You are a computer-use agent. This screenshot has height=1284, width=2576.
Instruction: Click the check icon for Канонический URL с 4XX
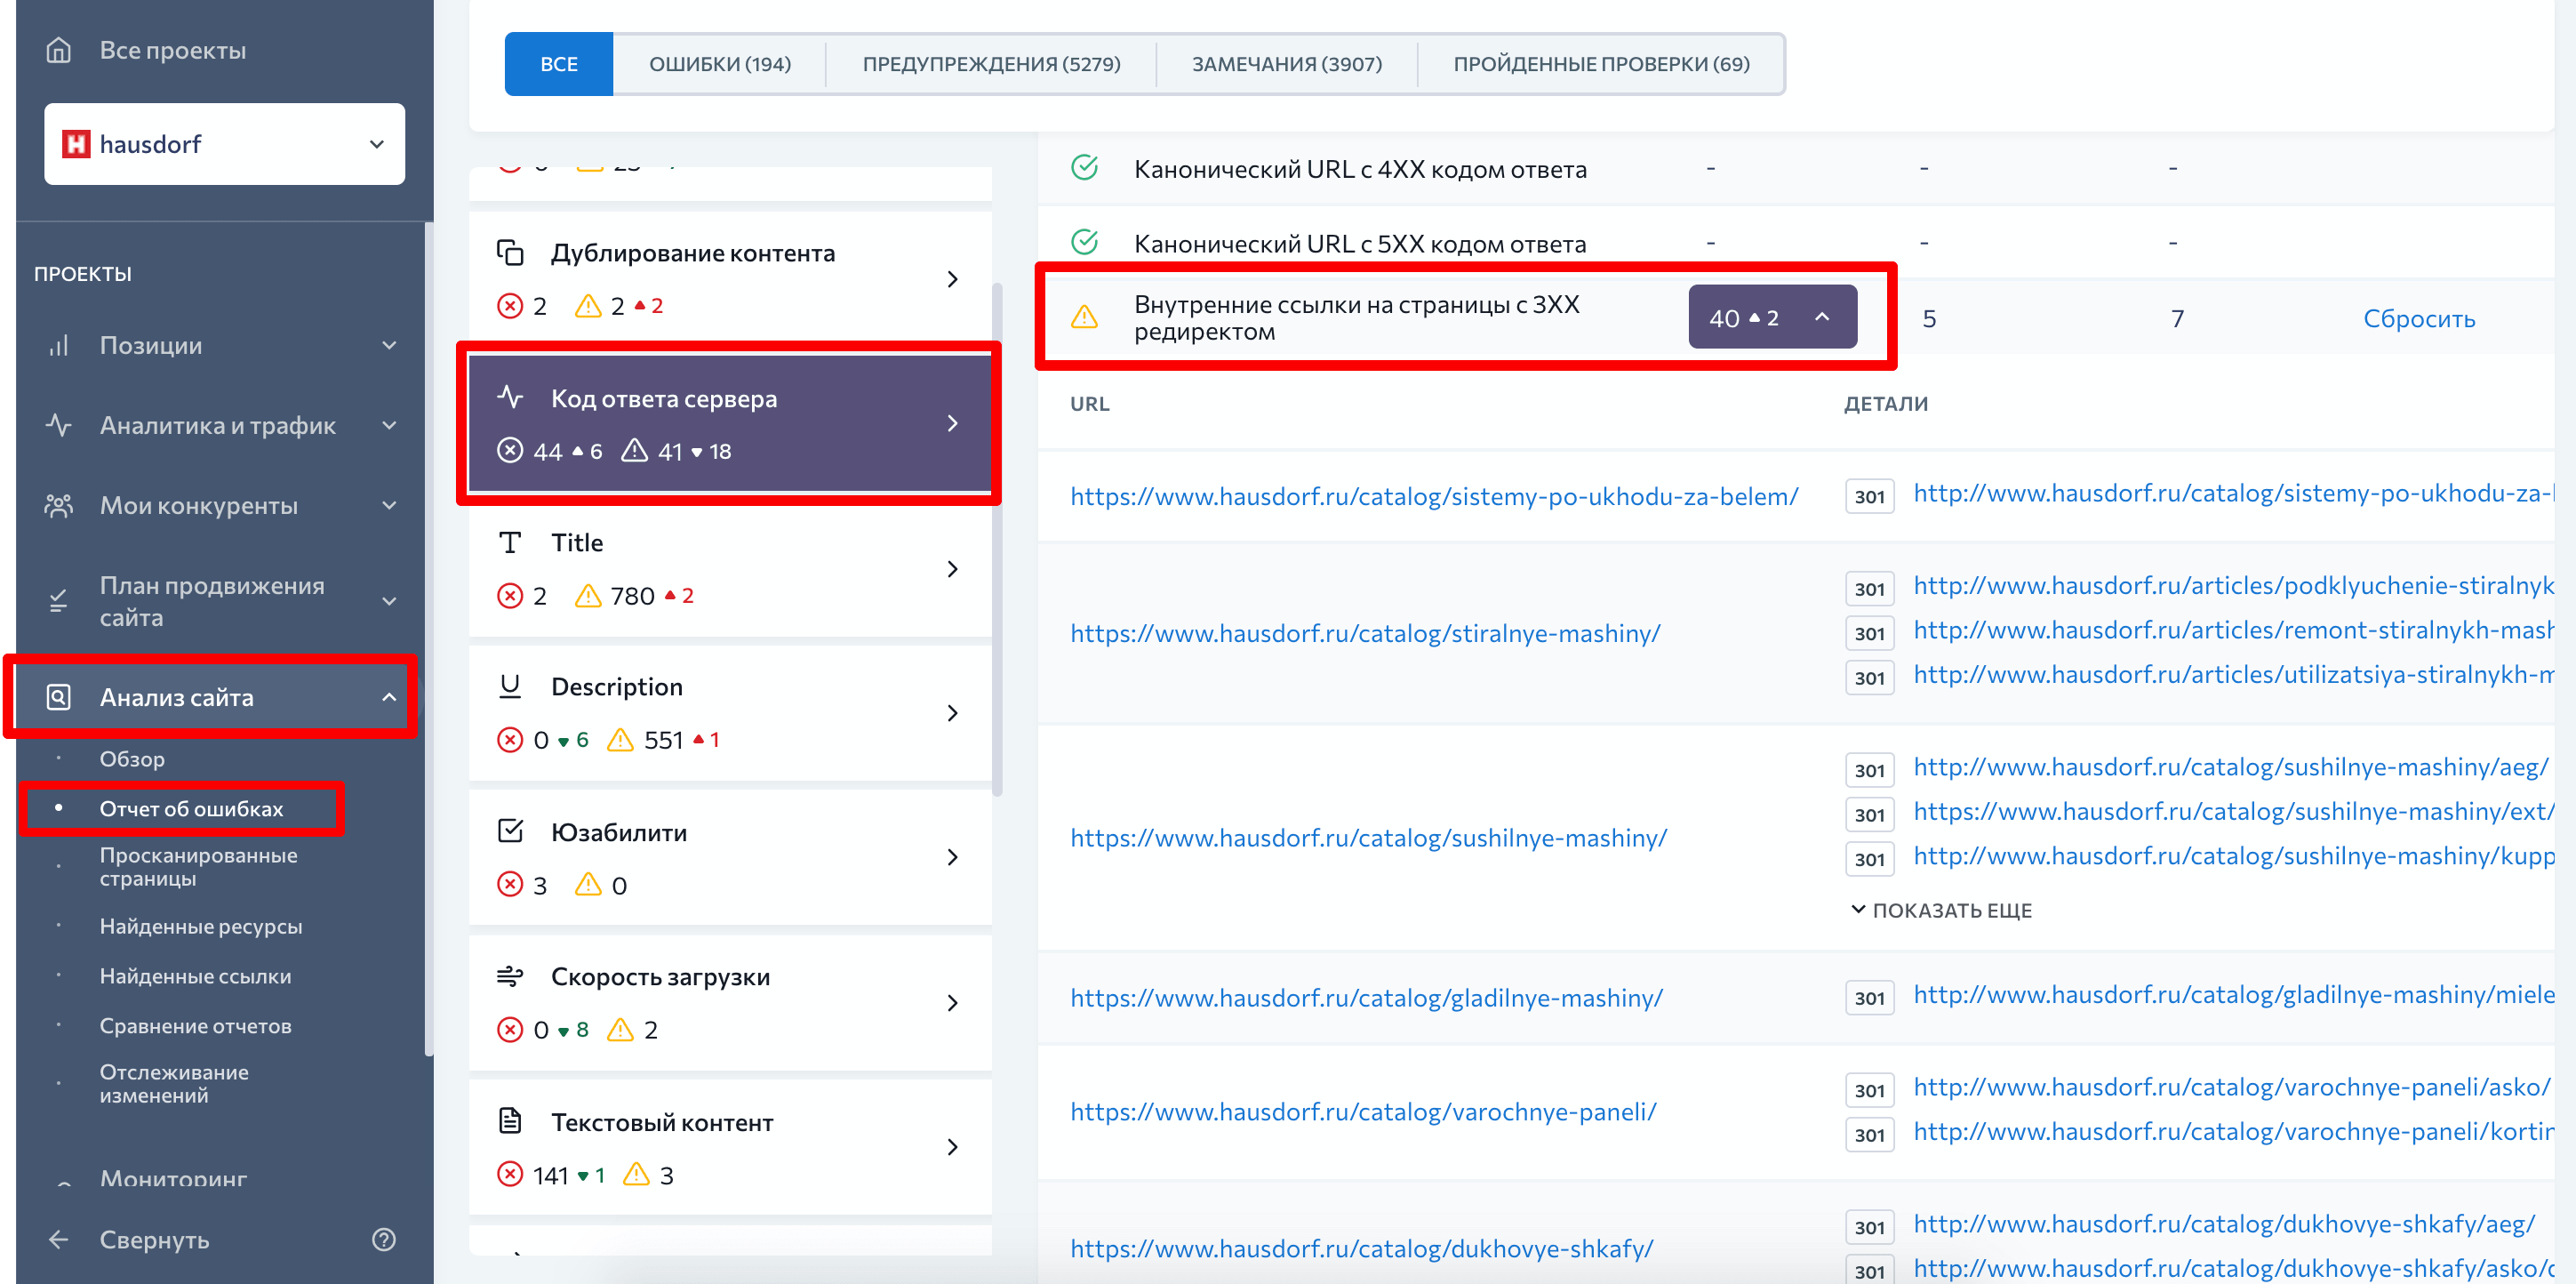(1085, 167)
